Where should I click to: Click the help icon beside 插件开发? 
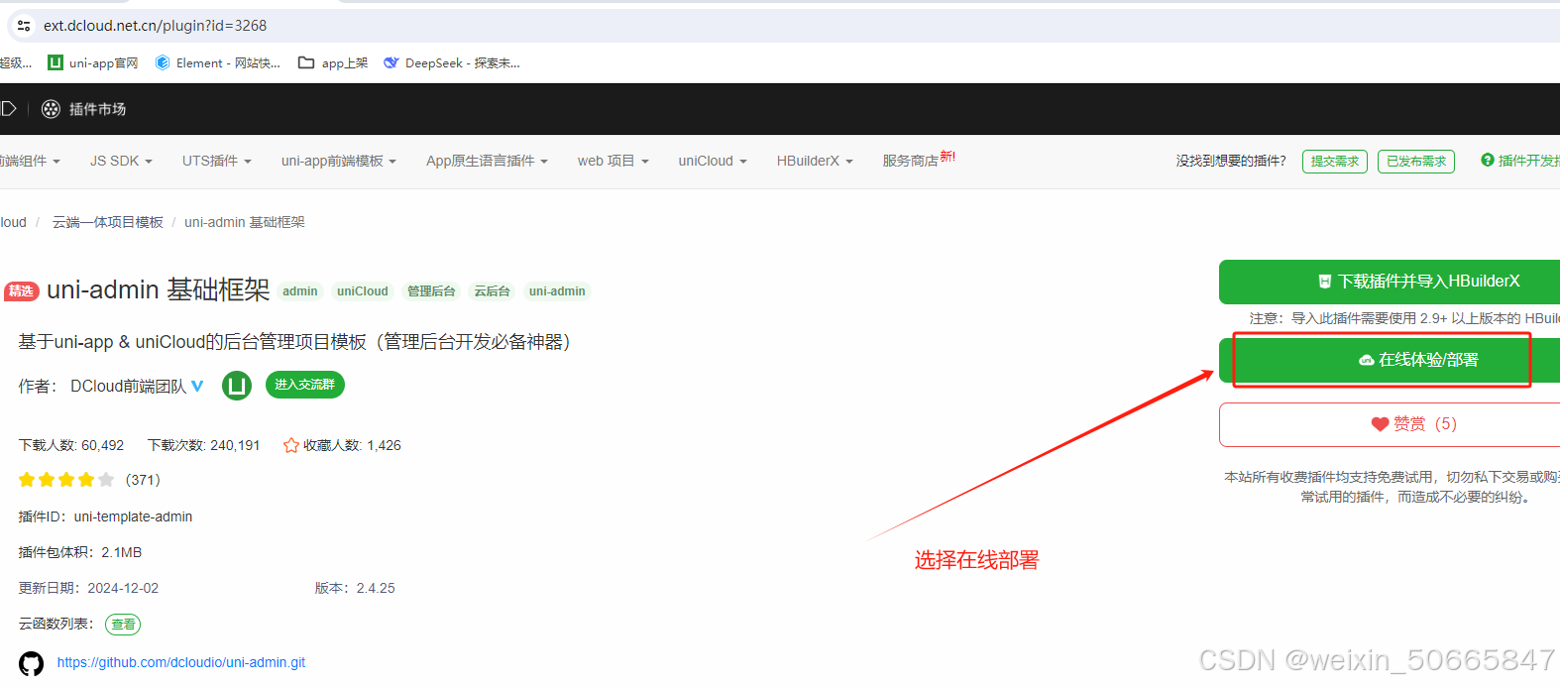pyautogui.click(x=1487, y=160)
